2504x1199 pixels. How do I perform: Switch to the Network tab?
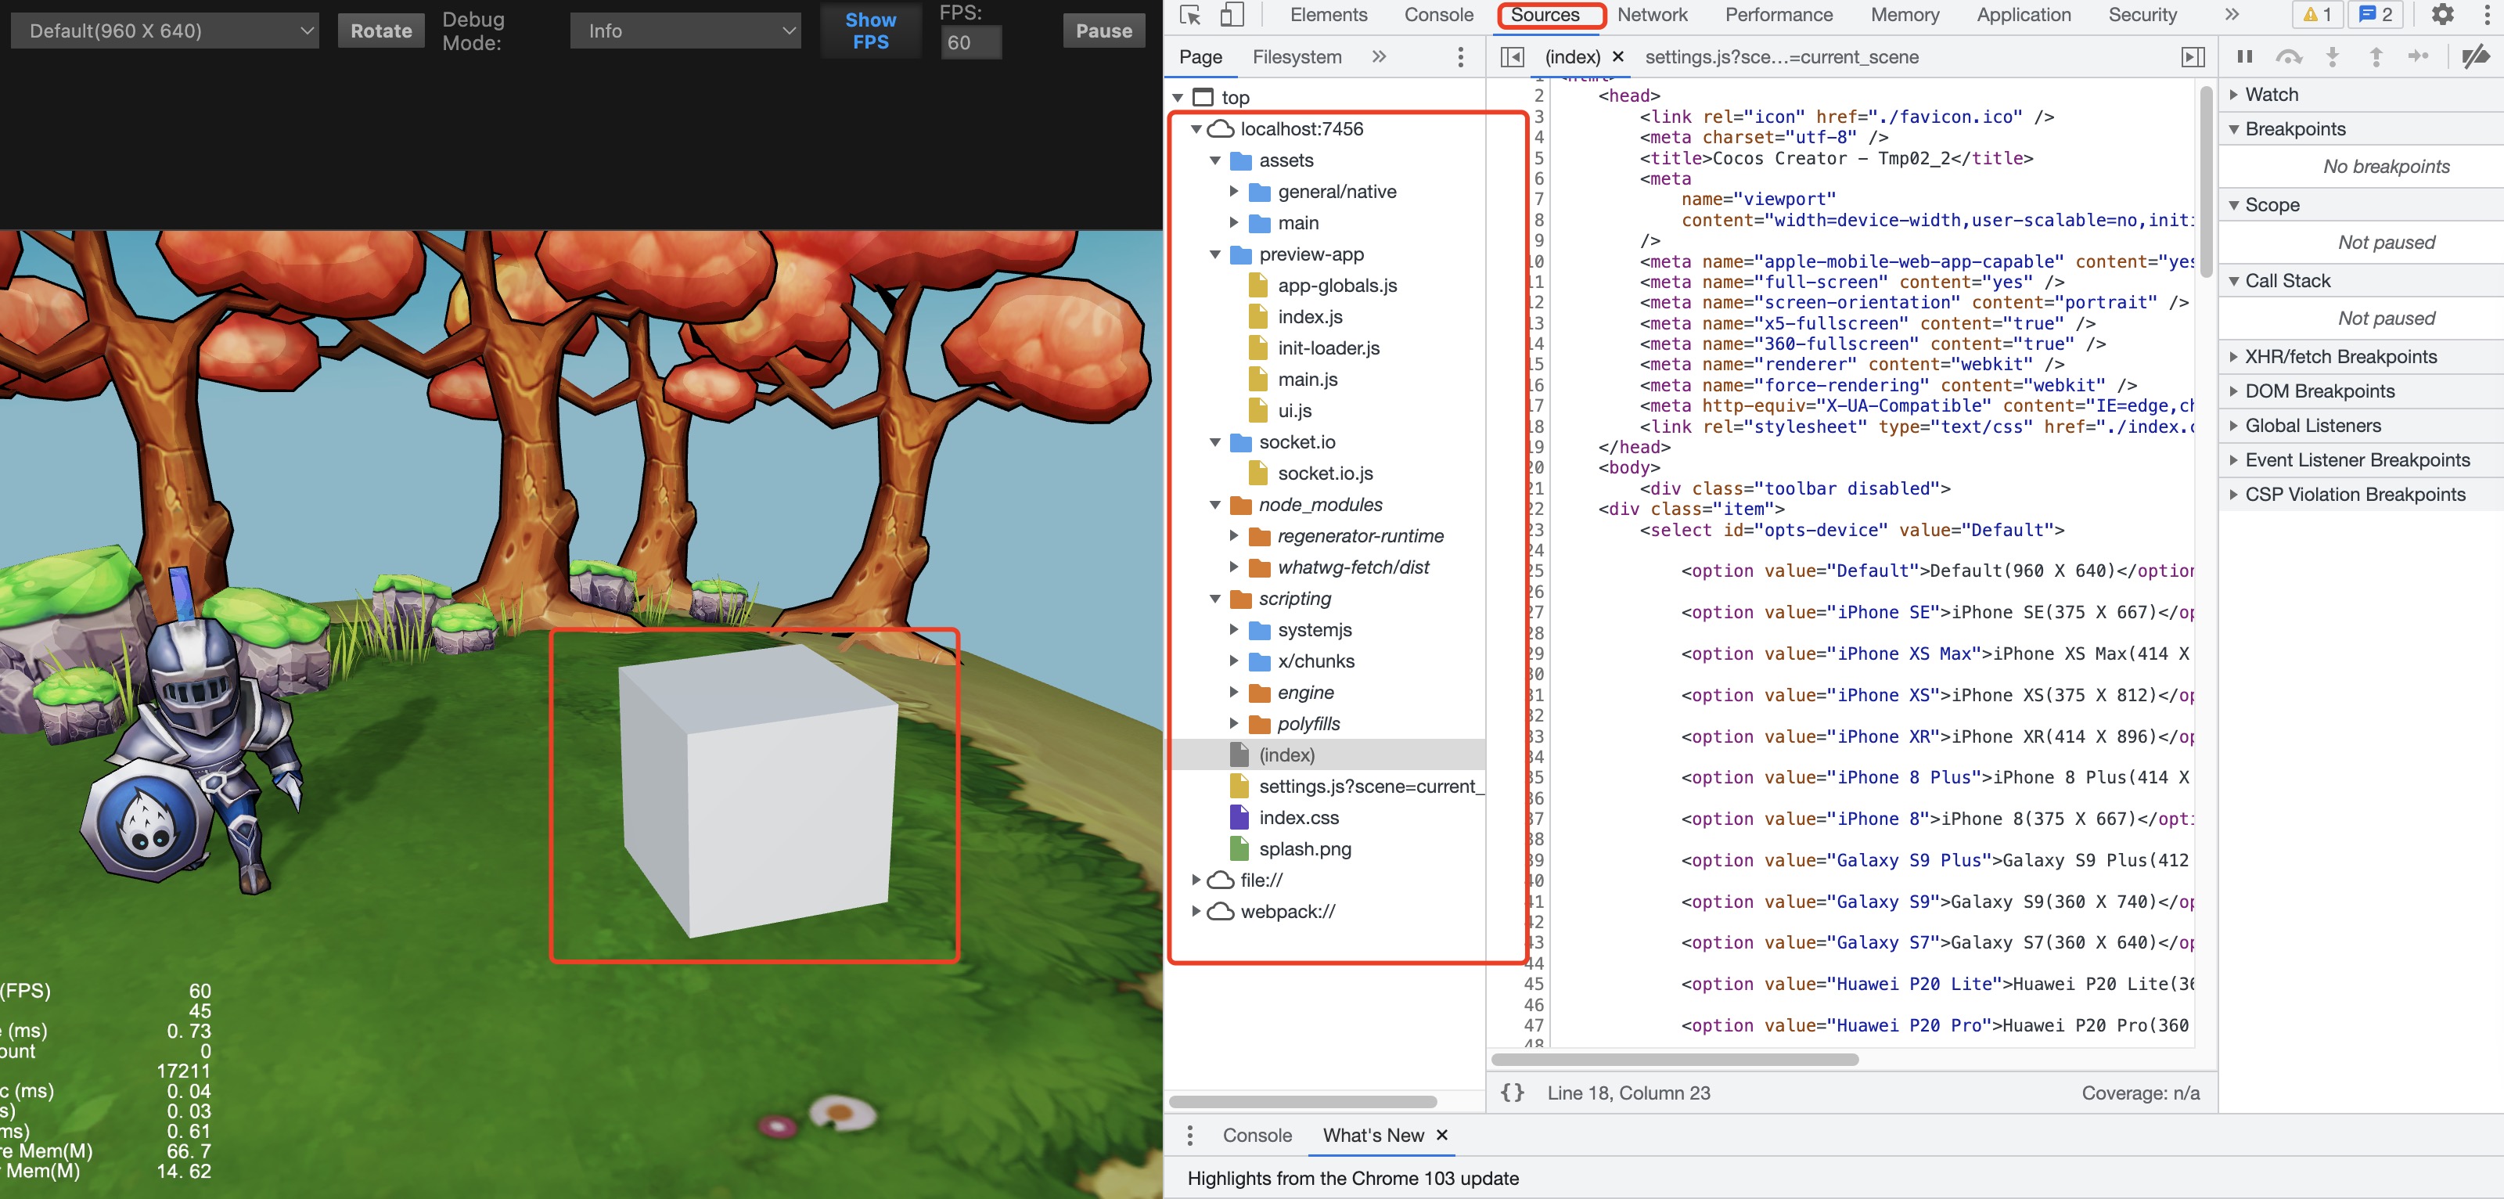(x=1652, y=15)
